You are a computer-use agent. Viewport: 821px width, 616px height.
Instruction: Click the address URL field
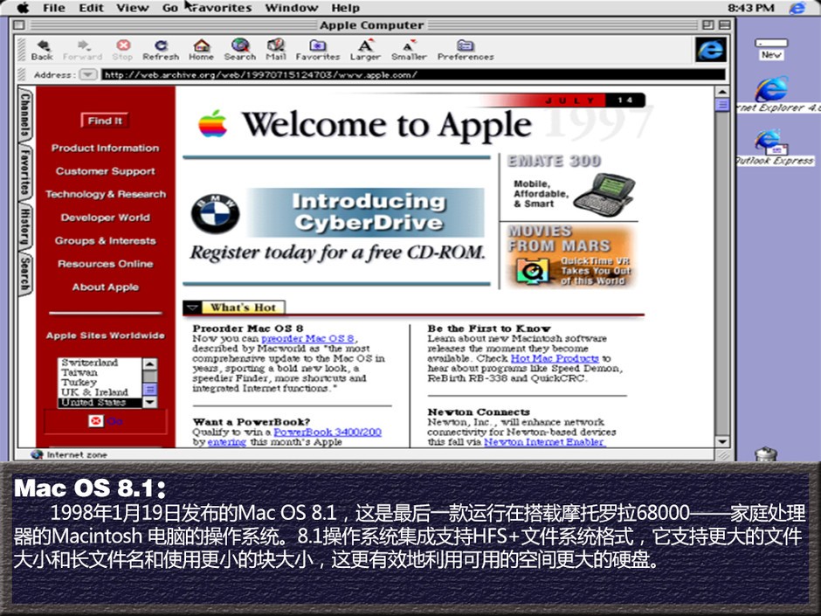coord(412,74)
